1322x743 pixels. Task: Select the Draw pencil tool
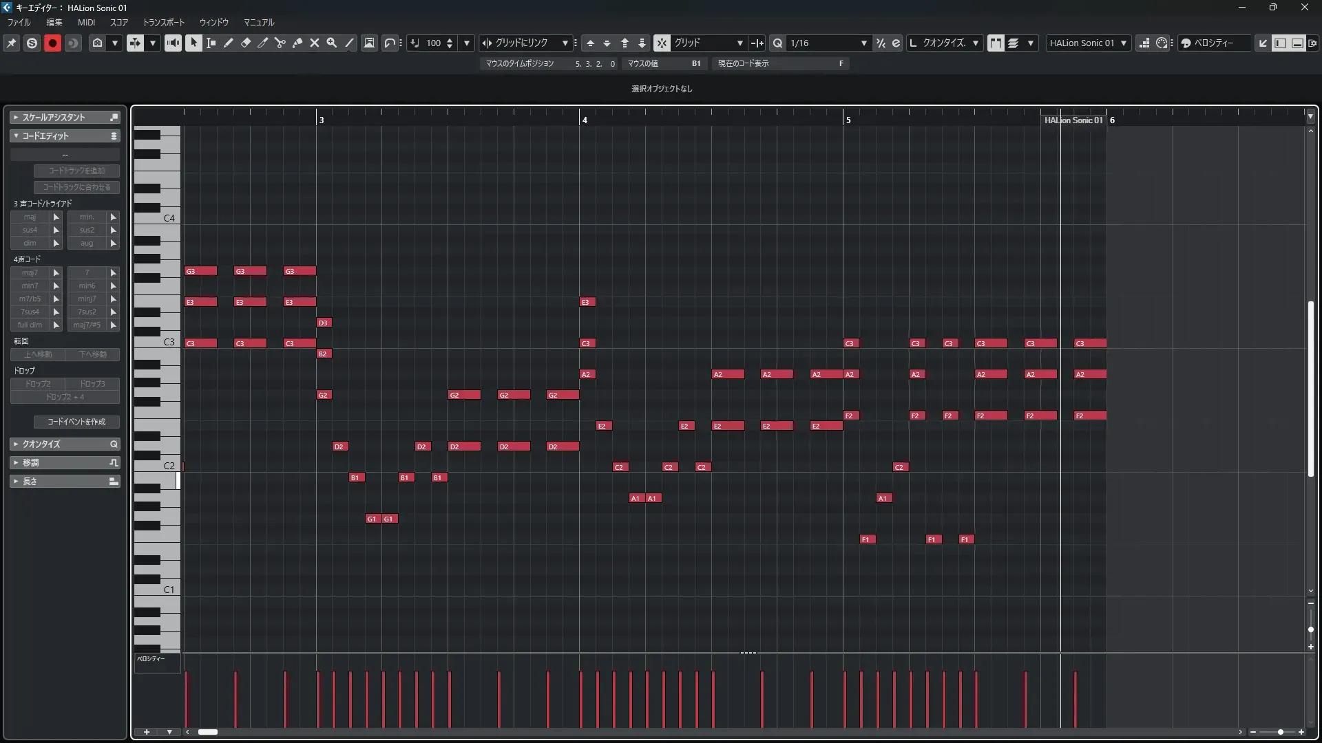point(229,43)
